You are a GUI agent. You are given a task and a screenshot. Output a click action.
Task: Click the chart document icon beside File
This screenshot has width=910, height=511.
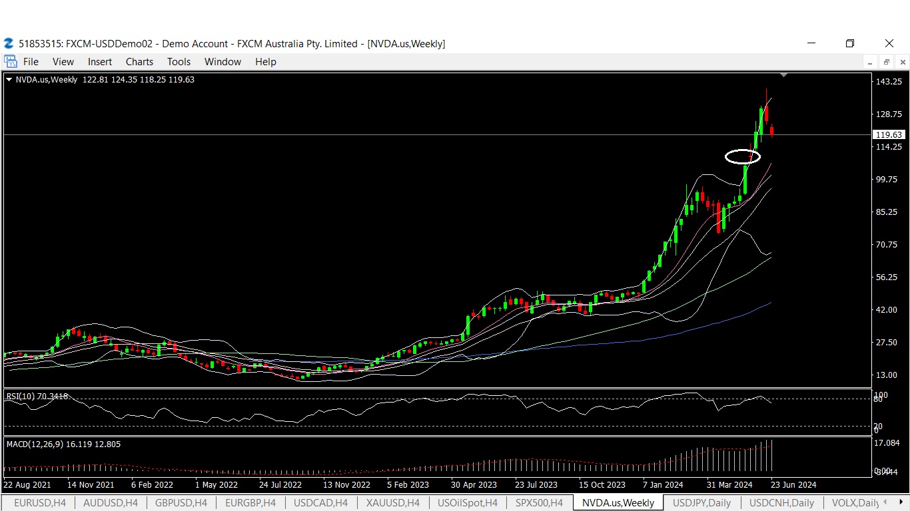coord(10,61)
